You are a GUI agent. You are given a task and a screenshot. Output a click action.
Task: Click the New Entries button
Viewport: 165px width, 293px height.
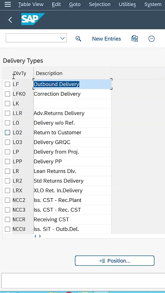106,39
